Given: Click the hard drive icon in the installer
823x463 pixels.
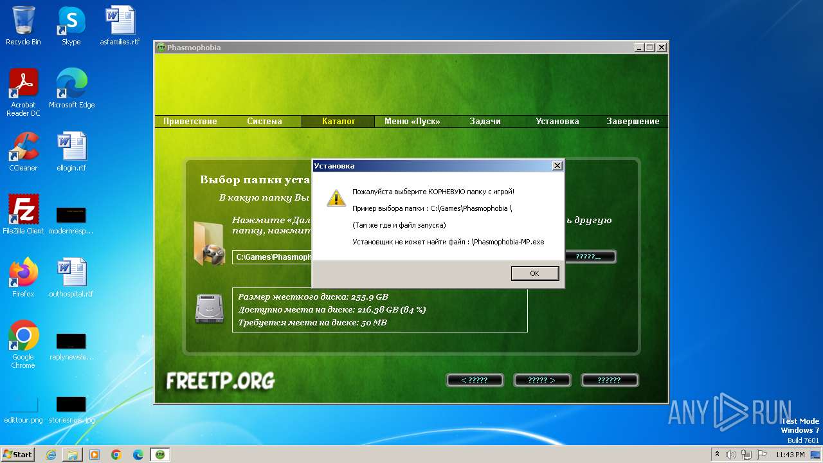Looking at the screenshot, I should (x=209, y=308).
